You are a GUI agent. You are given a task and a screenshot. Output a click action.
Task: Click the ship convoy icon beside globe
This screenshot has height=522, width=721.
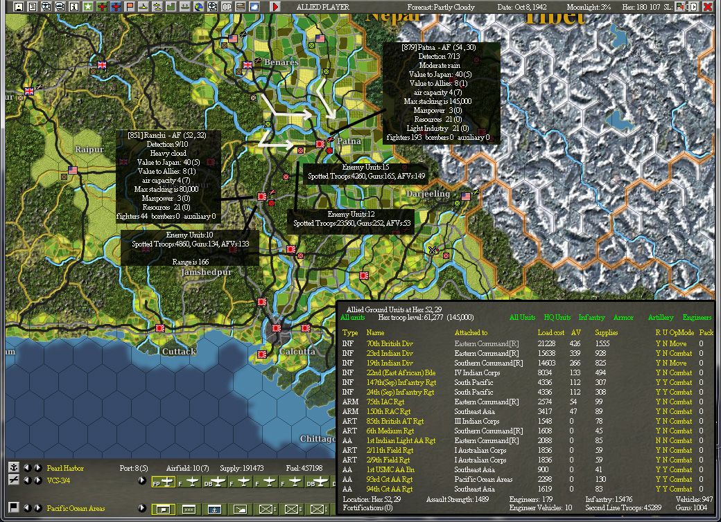point(185,7)
